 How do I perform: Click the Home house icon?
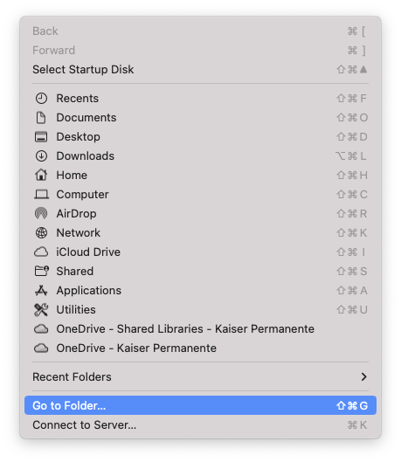click(x=41, y=175)
